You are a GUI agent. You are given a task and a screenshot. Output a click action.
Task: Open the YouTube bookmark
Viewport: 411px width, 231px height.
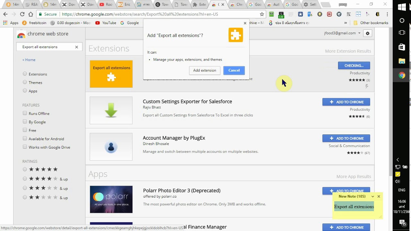coord(106,23)
